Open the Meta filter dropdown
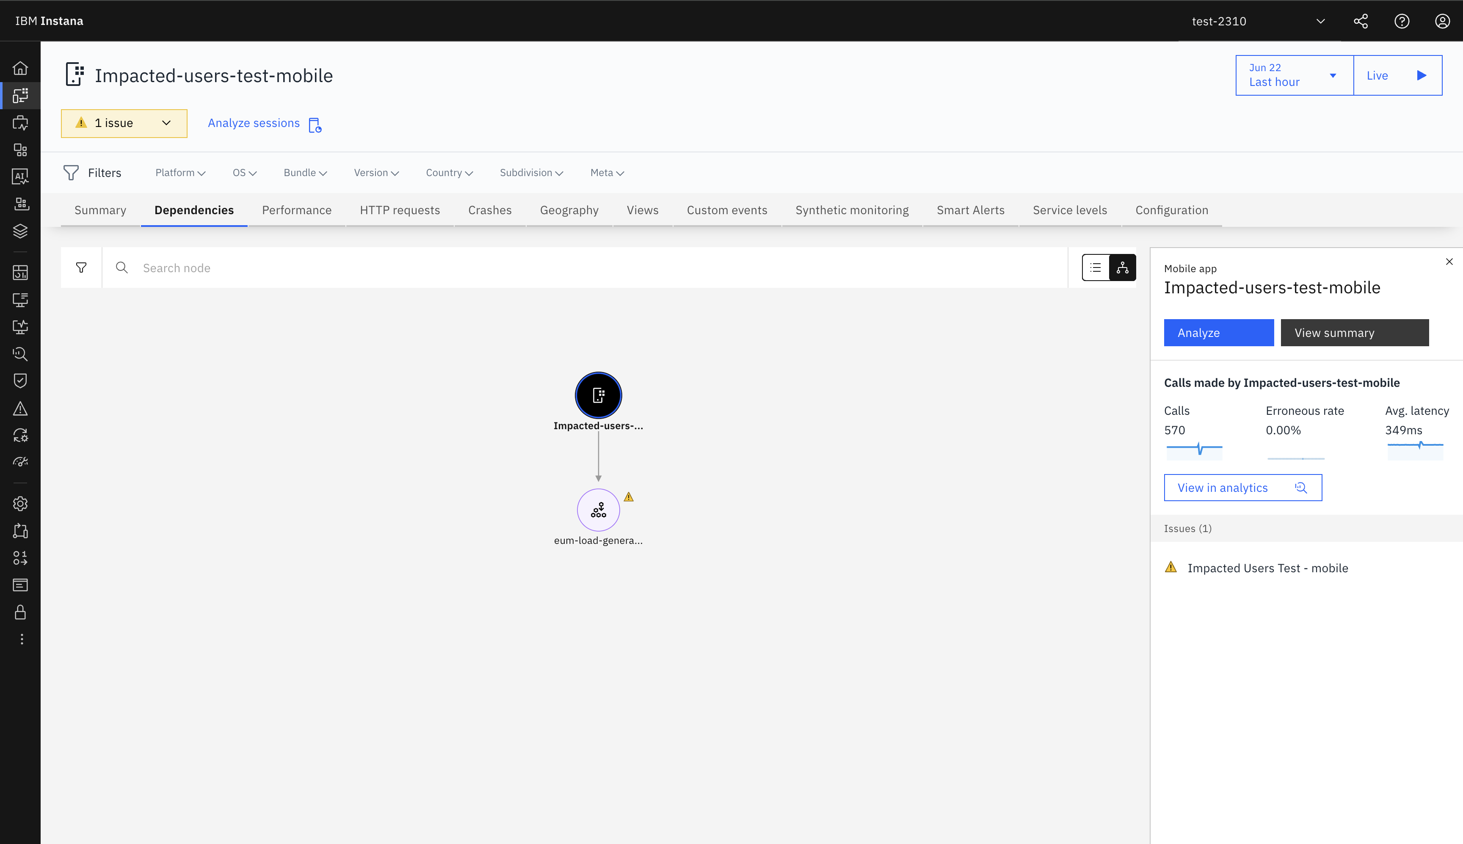The height and width of the screenshot is (844, 1463). tap(607, 173)
